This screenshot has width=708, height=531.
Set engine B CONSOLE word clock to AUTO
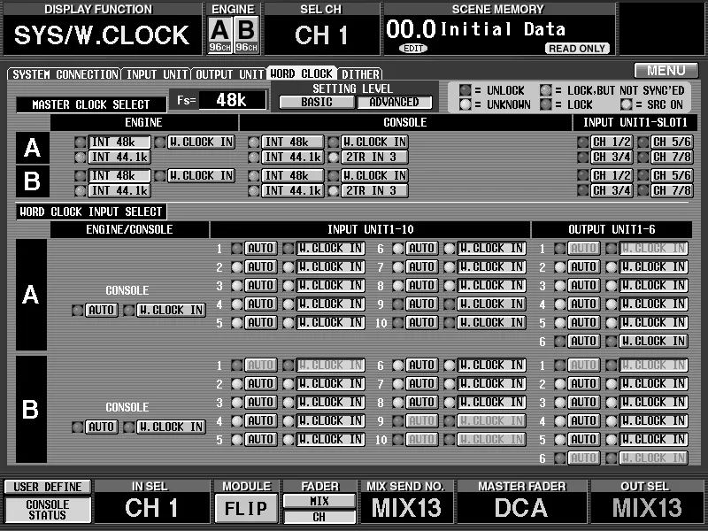pos(101,427)
